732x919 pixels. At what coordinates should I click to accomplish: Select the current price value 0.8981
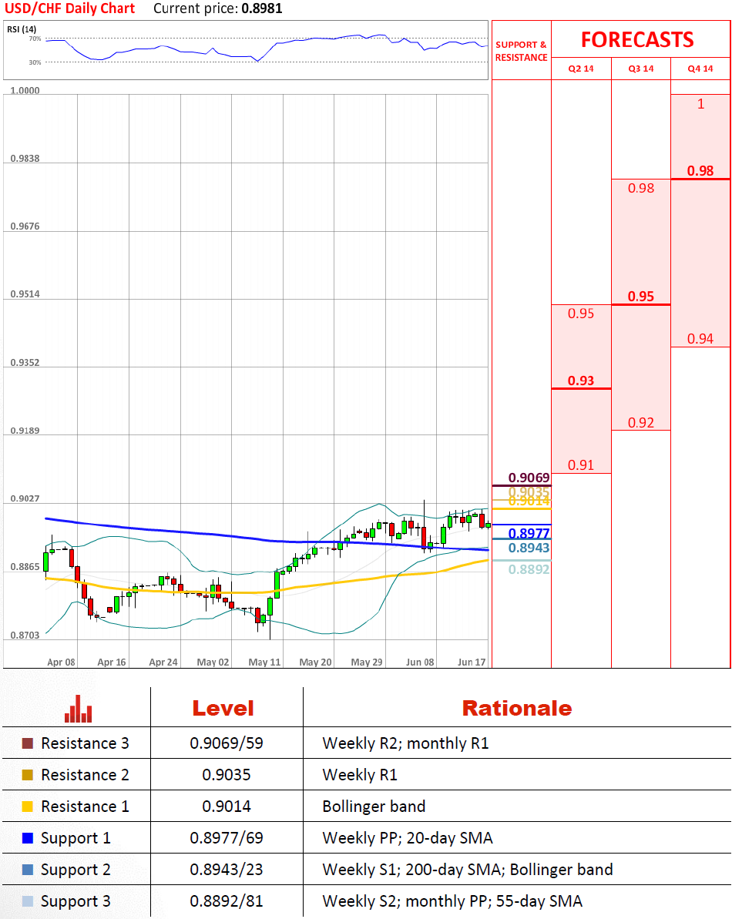tap(262, 8)
